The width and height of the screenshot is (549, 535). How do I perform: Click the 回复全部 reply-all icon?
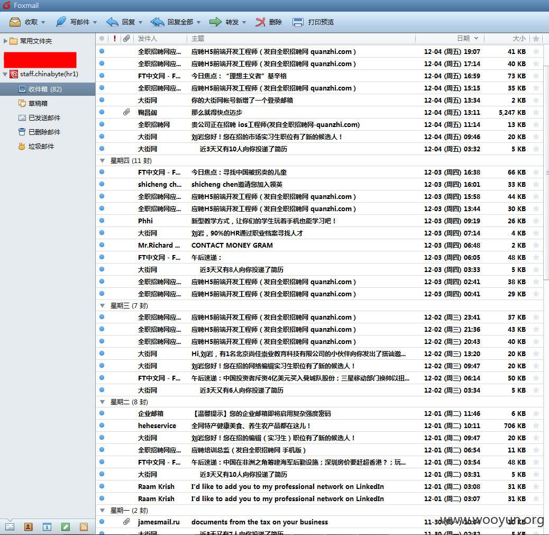[157, 22]
